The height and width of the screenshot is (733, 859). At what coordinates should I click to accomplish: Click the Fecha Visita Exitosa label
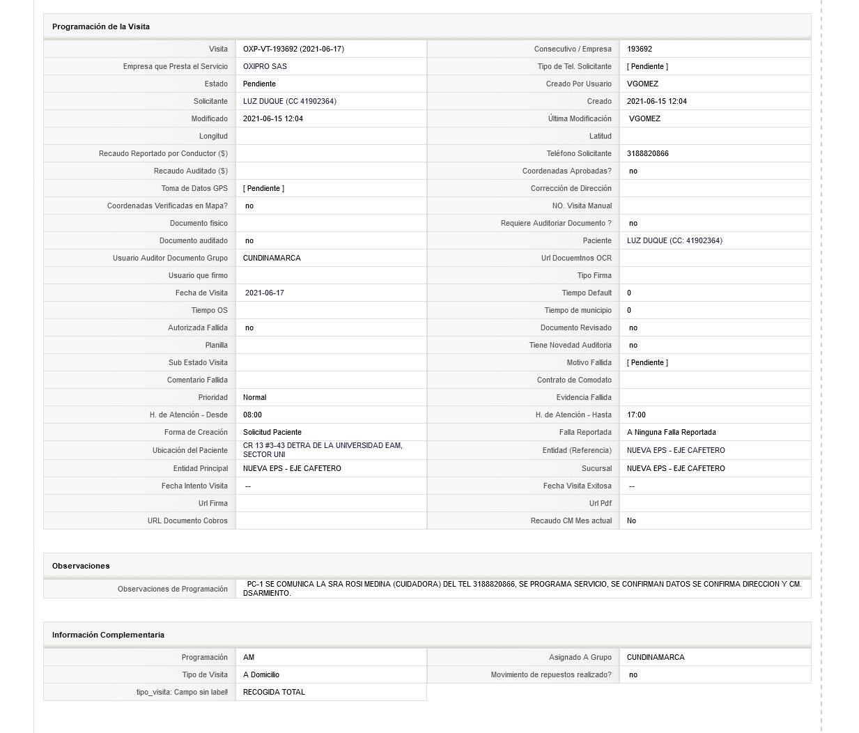tap(578, 486)
